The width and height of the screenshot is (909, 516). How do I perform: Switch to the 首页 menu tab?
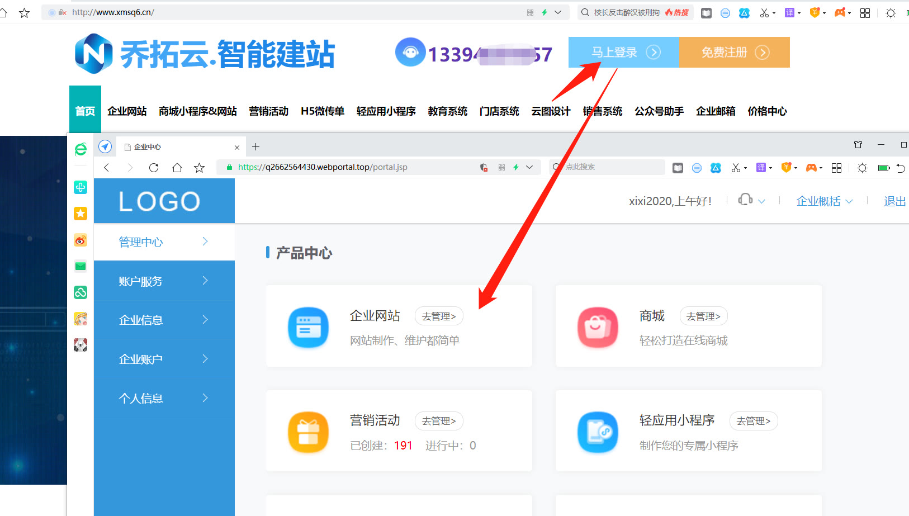coord(85,110)
